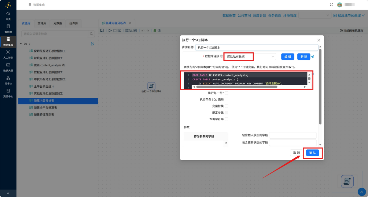Switch to the 文件库 tab
The width and height of the screenshot is (368, 197).
pyautogui.click(x=42, y=23)
